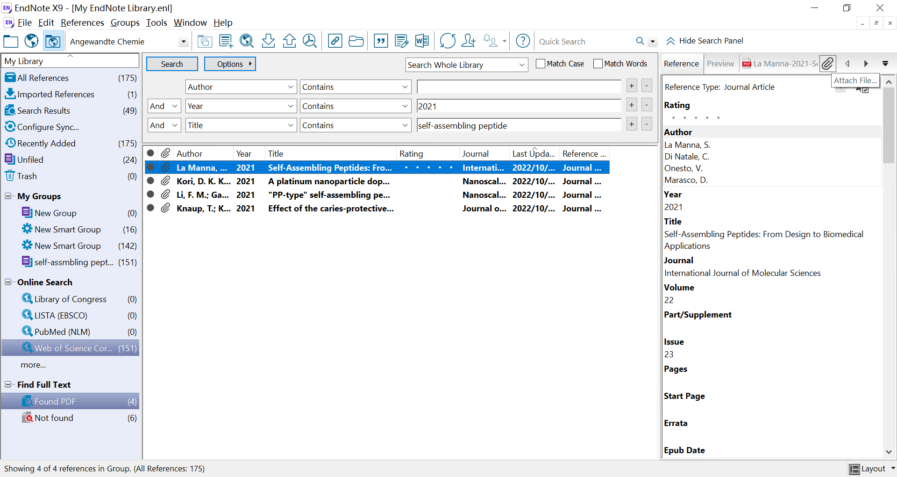Switch to Online Search Mode globe

[31, 41]
